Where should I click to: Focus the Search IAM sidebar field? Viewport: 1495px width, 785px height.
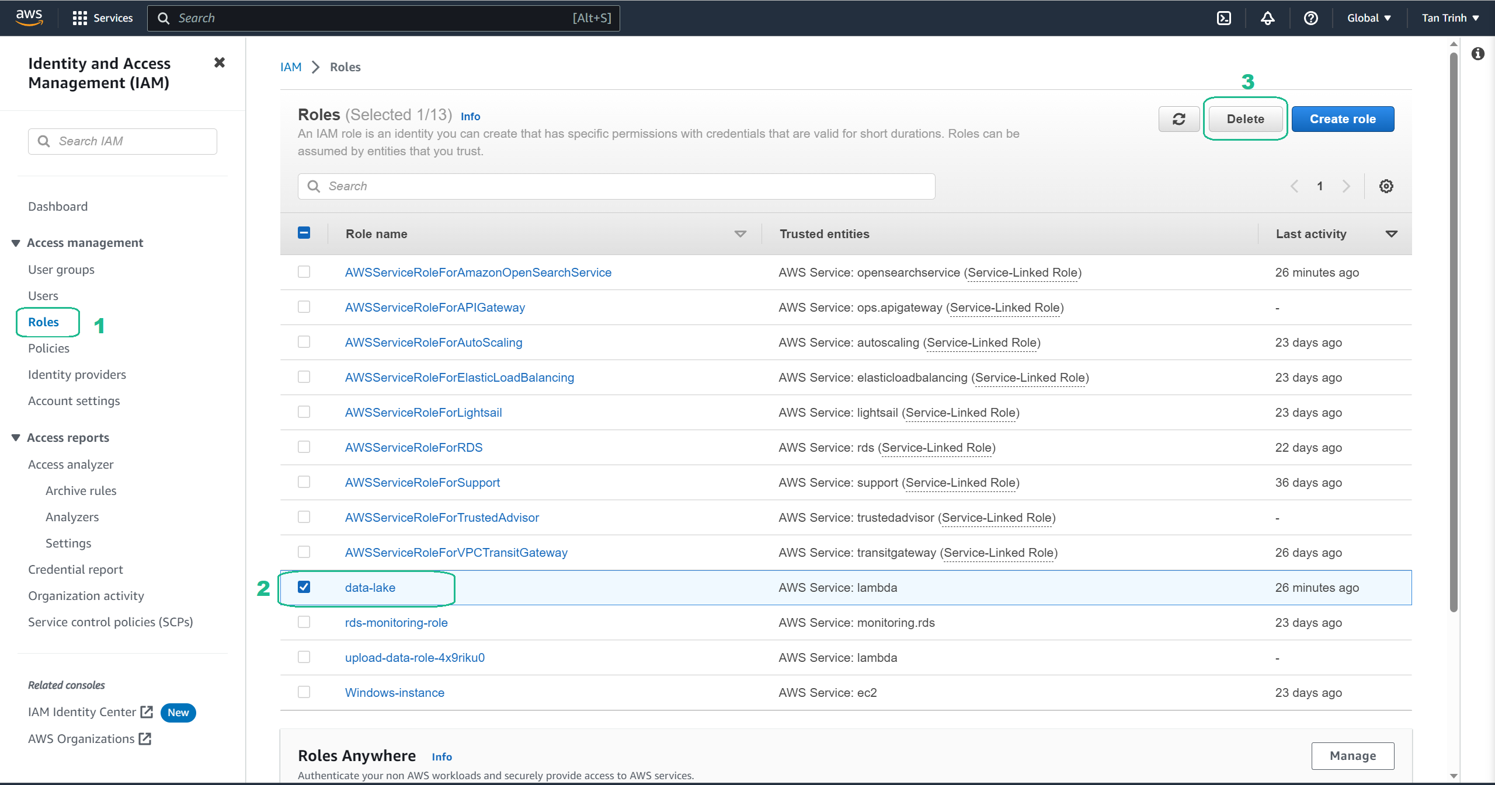point(123,141)
